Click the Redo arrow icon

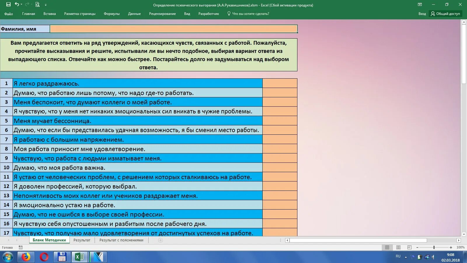[27, 4]
